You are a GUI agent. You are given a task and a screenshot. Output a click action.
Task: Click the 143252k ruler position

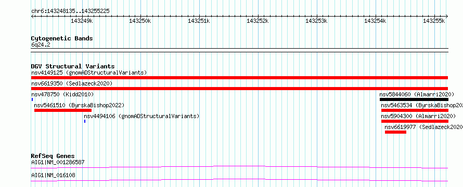click(x=258, y=21)
